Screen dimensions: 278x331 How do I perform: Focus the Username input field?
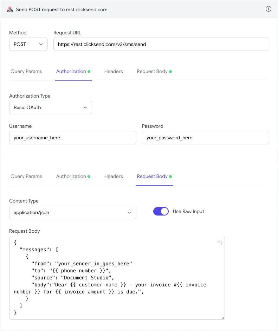(72, 138)
